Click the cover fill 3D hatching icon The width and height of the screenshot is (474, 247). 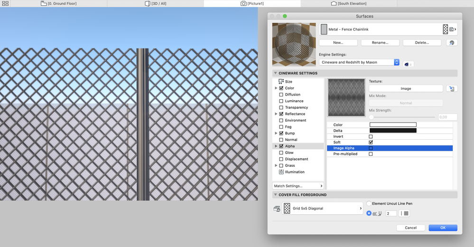point(277,209)
